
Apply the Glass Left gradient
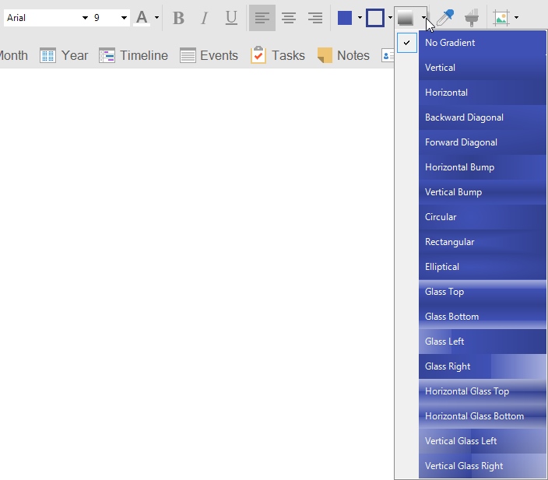coord(483,342)
